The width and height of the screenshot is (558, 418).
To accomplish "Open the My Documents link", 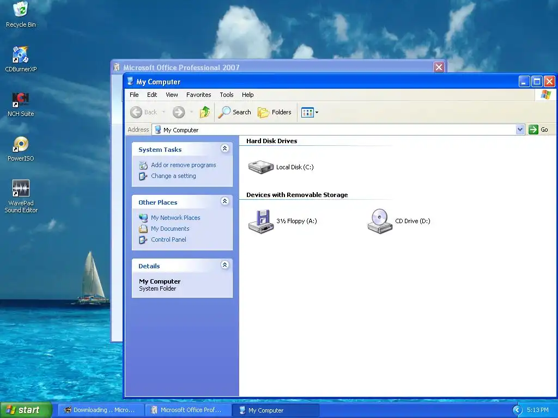I will click(x=170, y=229).
